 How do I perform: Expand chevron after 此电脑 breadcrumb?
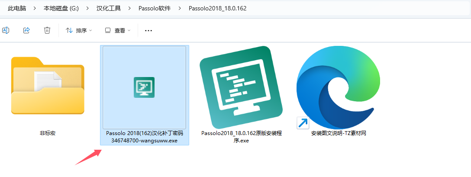[35, 8]
